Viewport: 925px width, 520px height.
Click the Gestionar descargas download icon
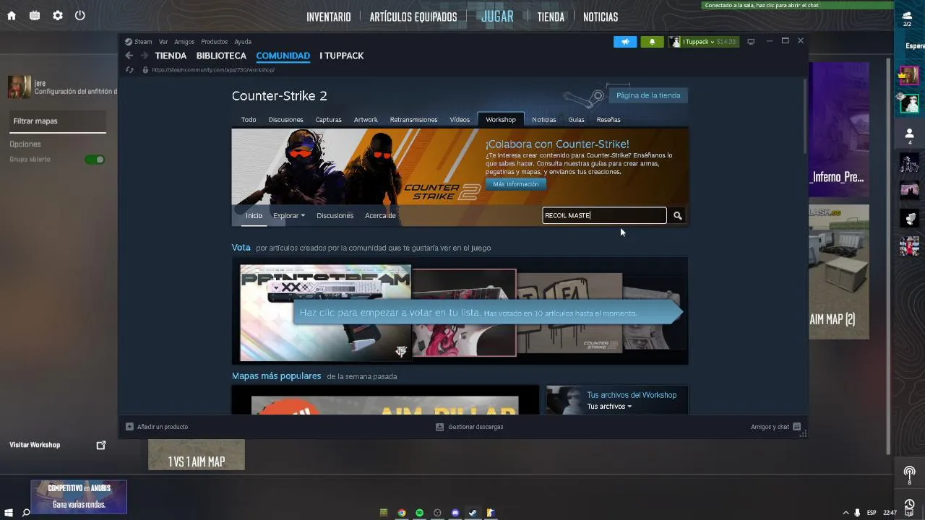[x=439, y=427]
